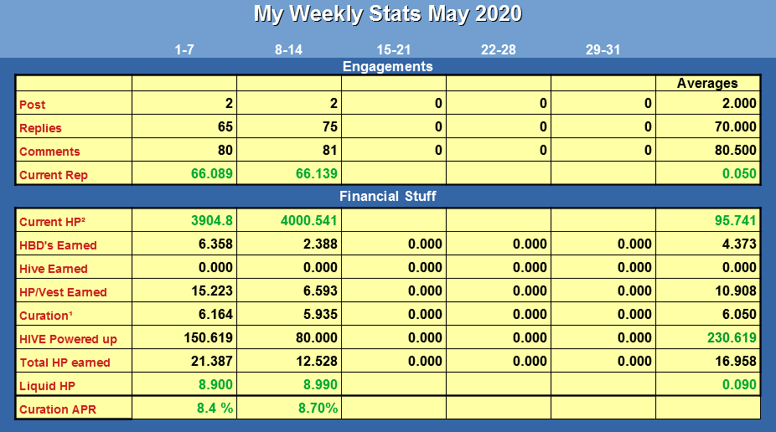The image size is (776, 432).
Task: Click the Liquid HP value '8.900'
Action: coord(215,384)
